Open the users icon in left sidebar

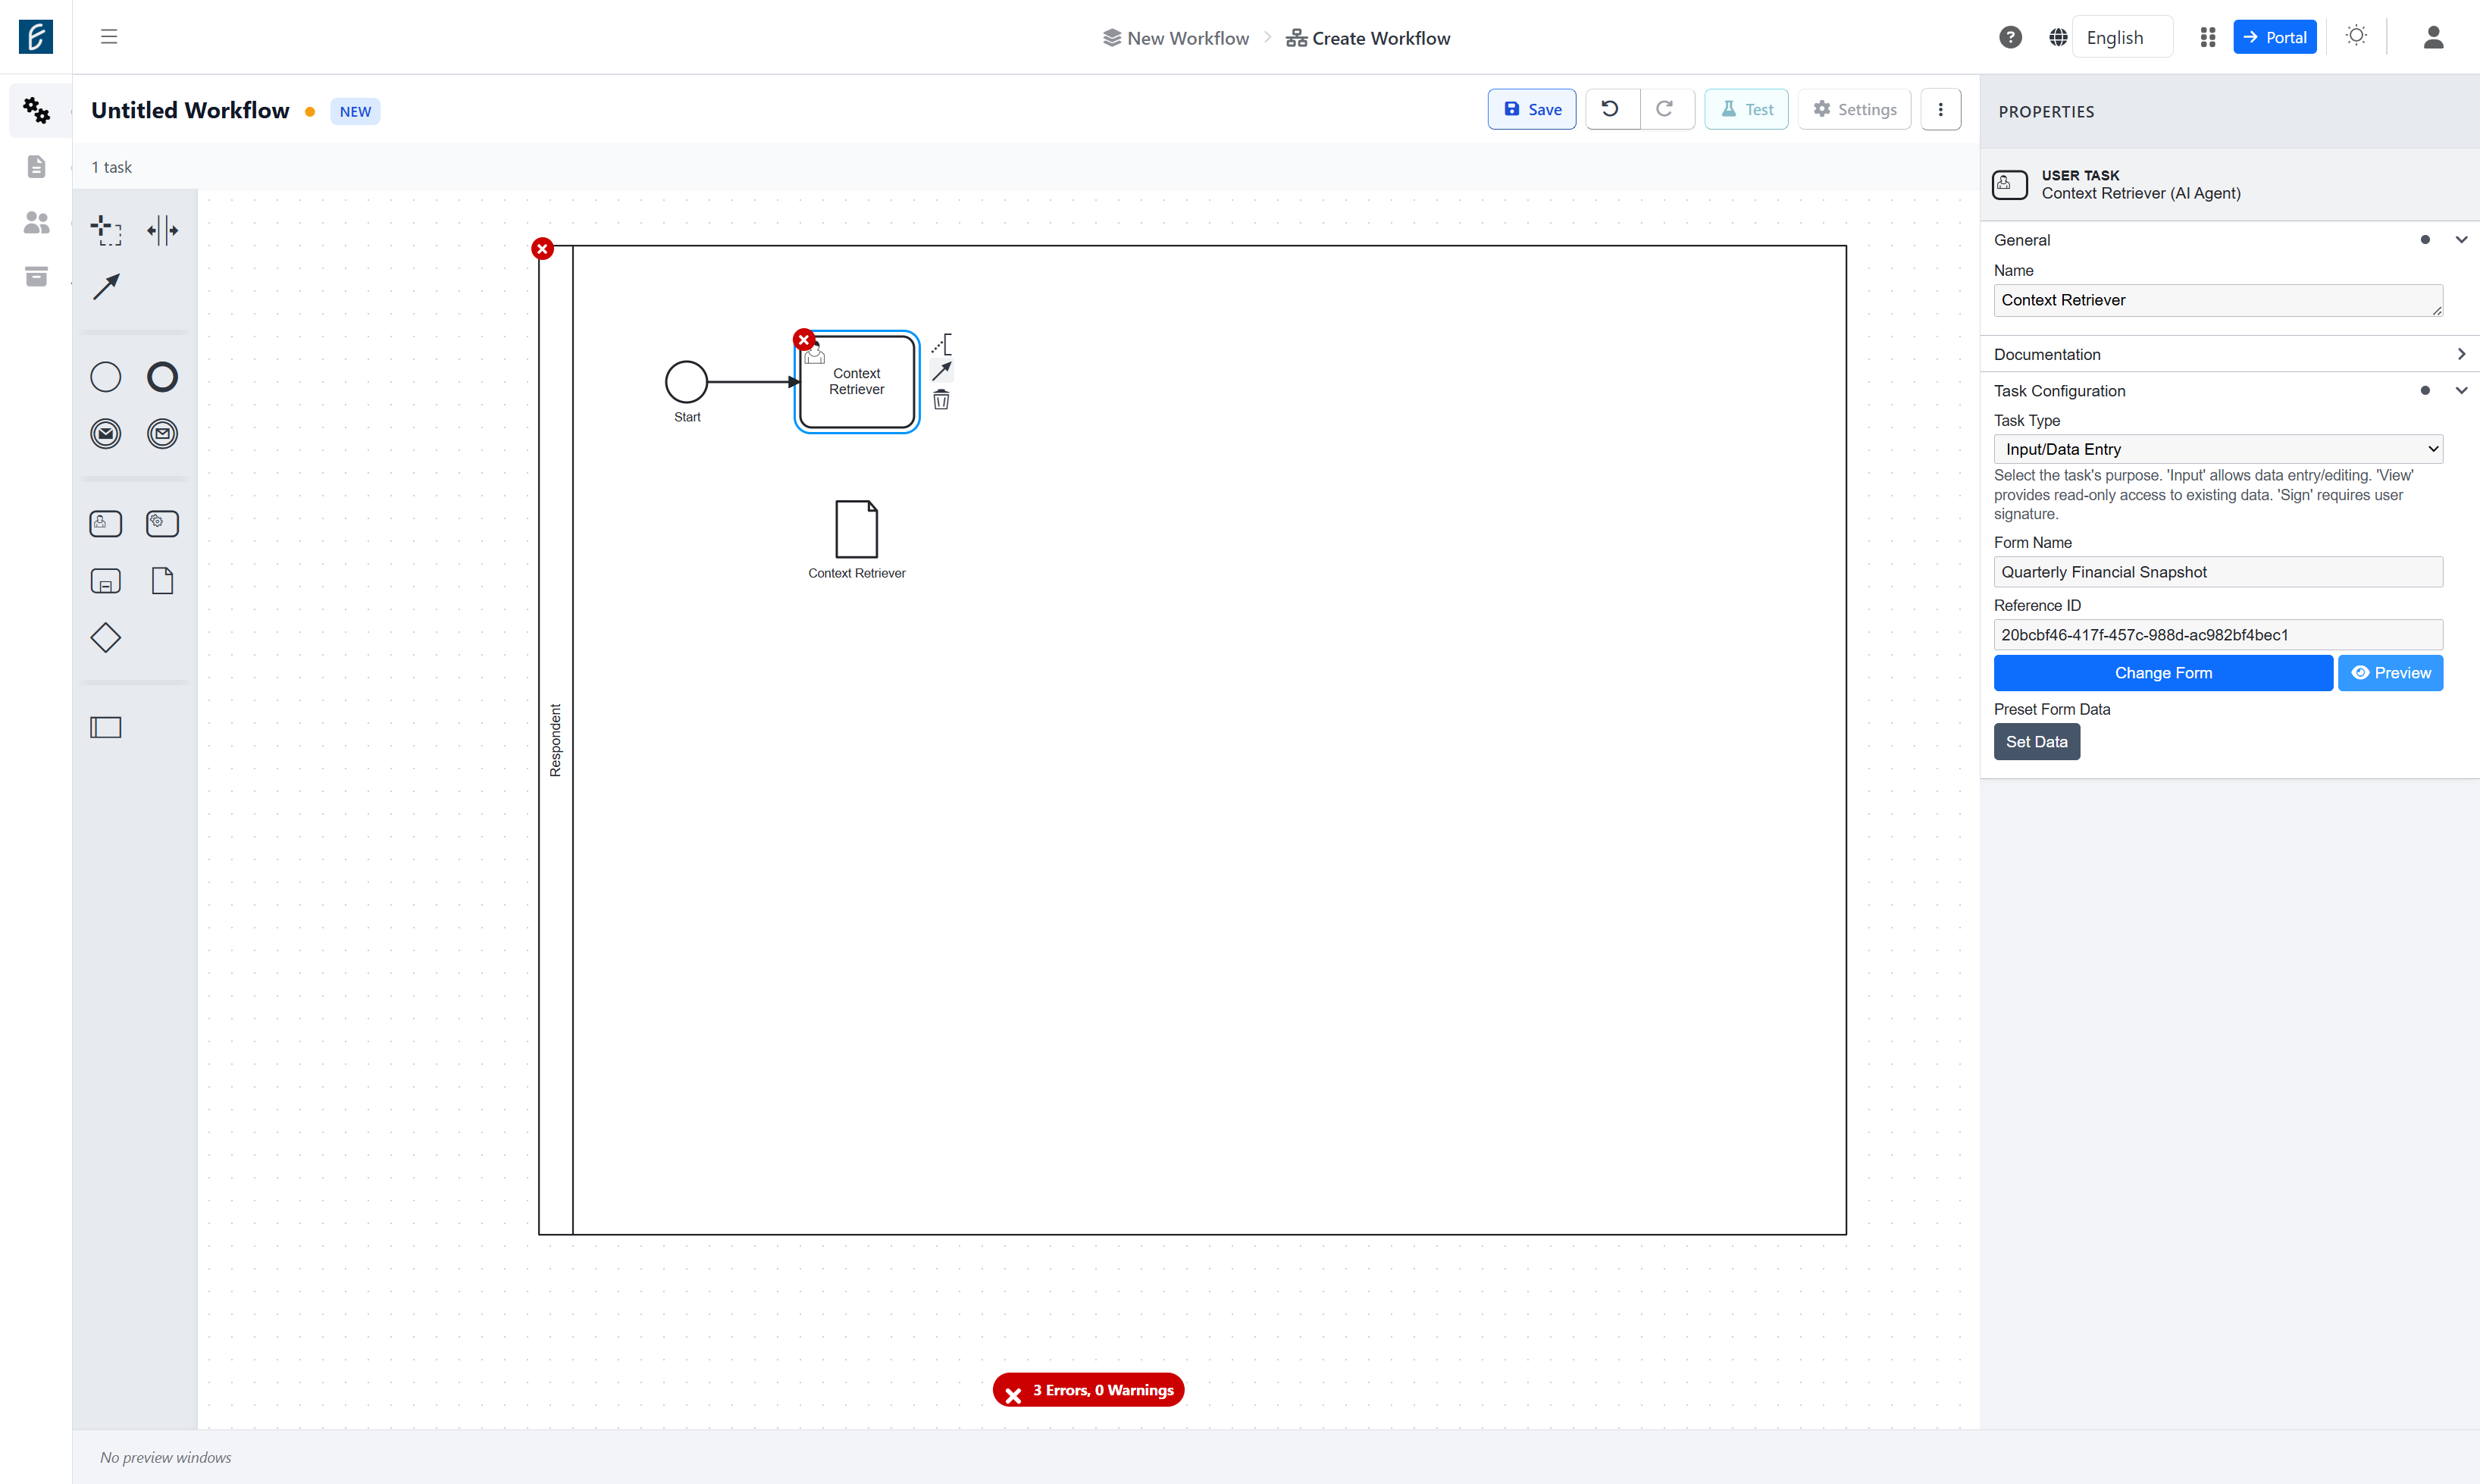[36, 222]
